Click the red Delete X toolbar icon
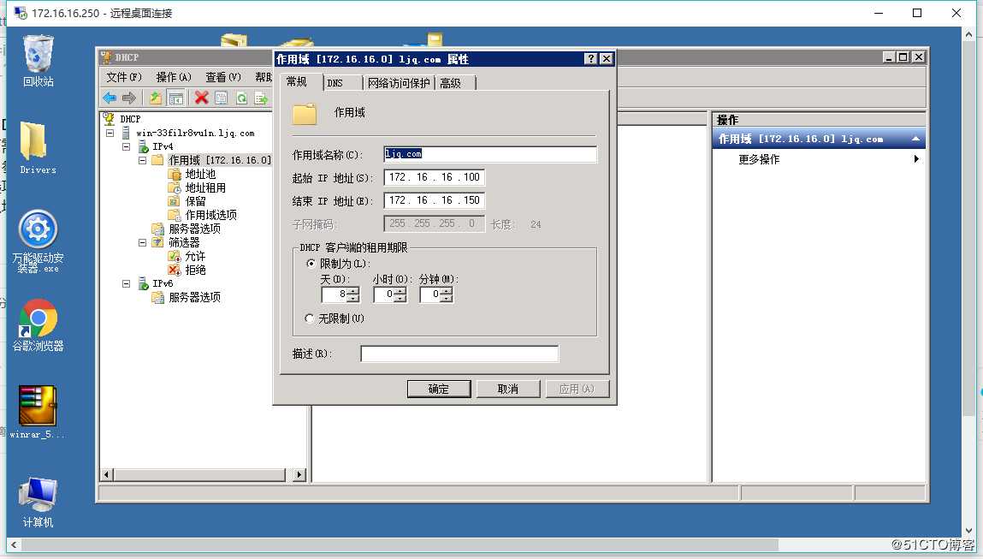983x559 pixels. click(201, 98)
